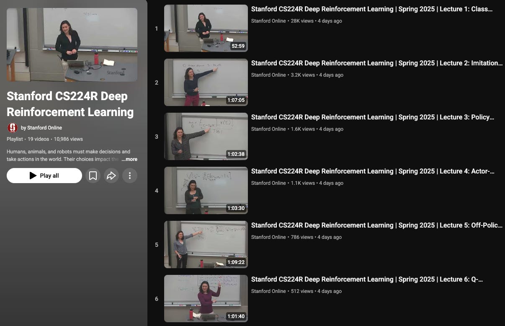This screenshot has height=326, width=505.
Task: Click the '512 views' text
Action: coord(302,291)
